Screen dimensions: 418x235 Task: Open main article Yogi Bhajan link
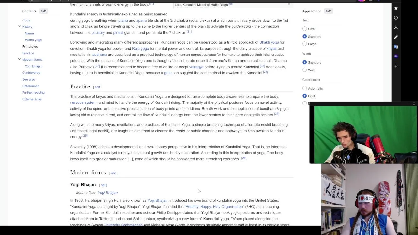point(107,193)
